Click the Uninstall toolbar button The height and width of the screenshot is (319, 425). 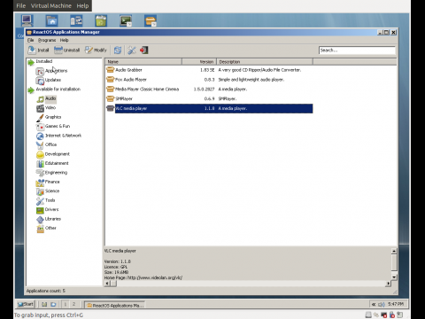coord(67,51)
